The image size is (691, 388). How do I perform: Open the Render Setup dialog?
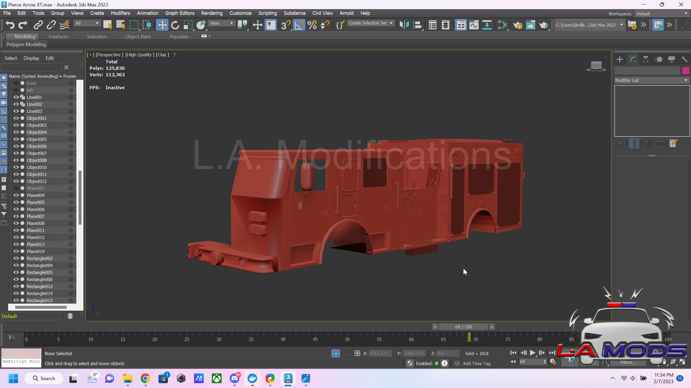point(517,25)
